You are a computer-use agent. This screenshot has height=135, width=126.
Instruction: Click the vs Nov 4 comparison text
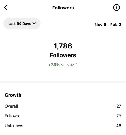pyautogui.click(x=69, y=65)
